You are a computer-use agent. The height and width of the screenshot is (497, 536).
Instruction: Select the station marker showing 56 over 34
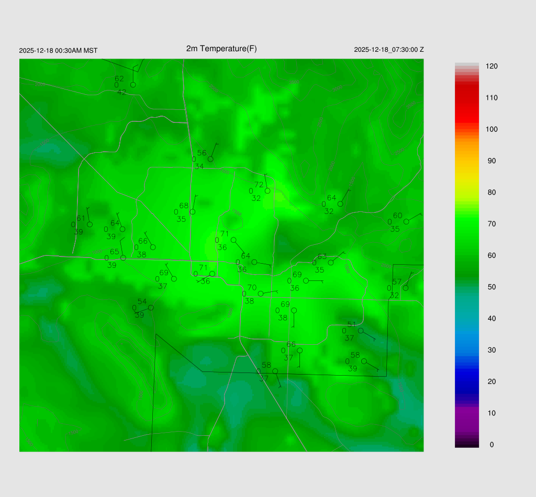pos(210,159)
